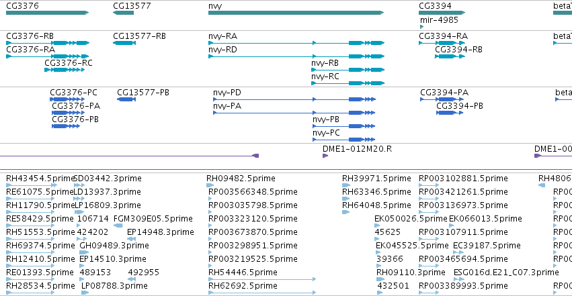Select transcript CG3394-RA
572x296 pixels.
[x=442, y=43]
